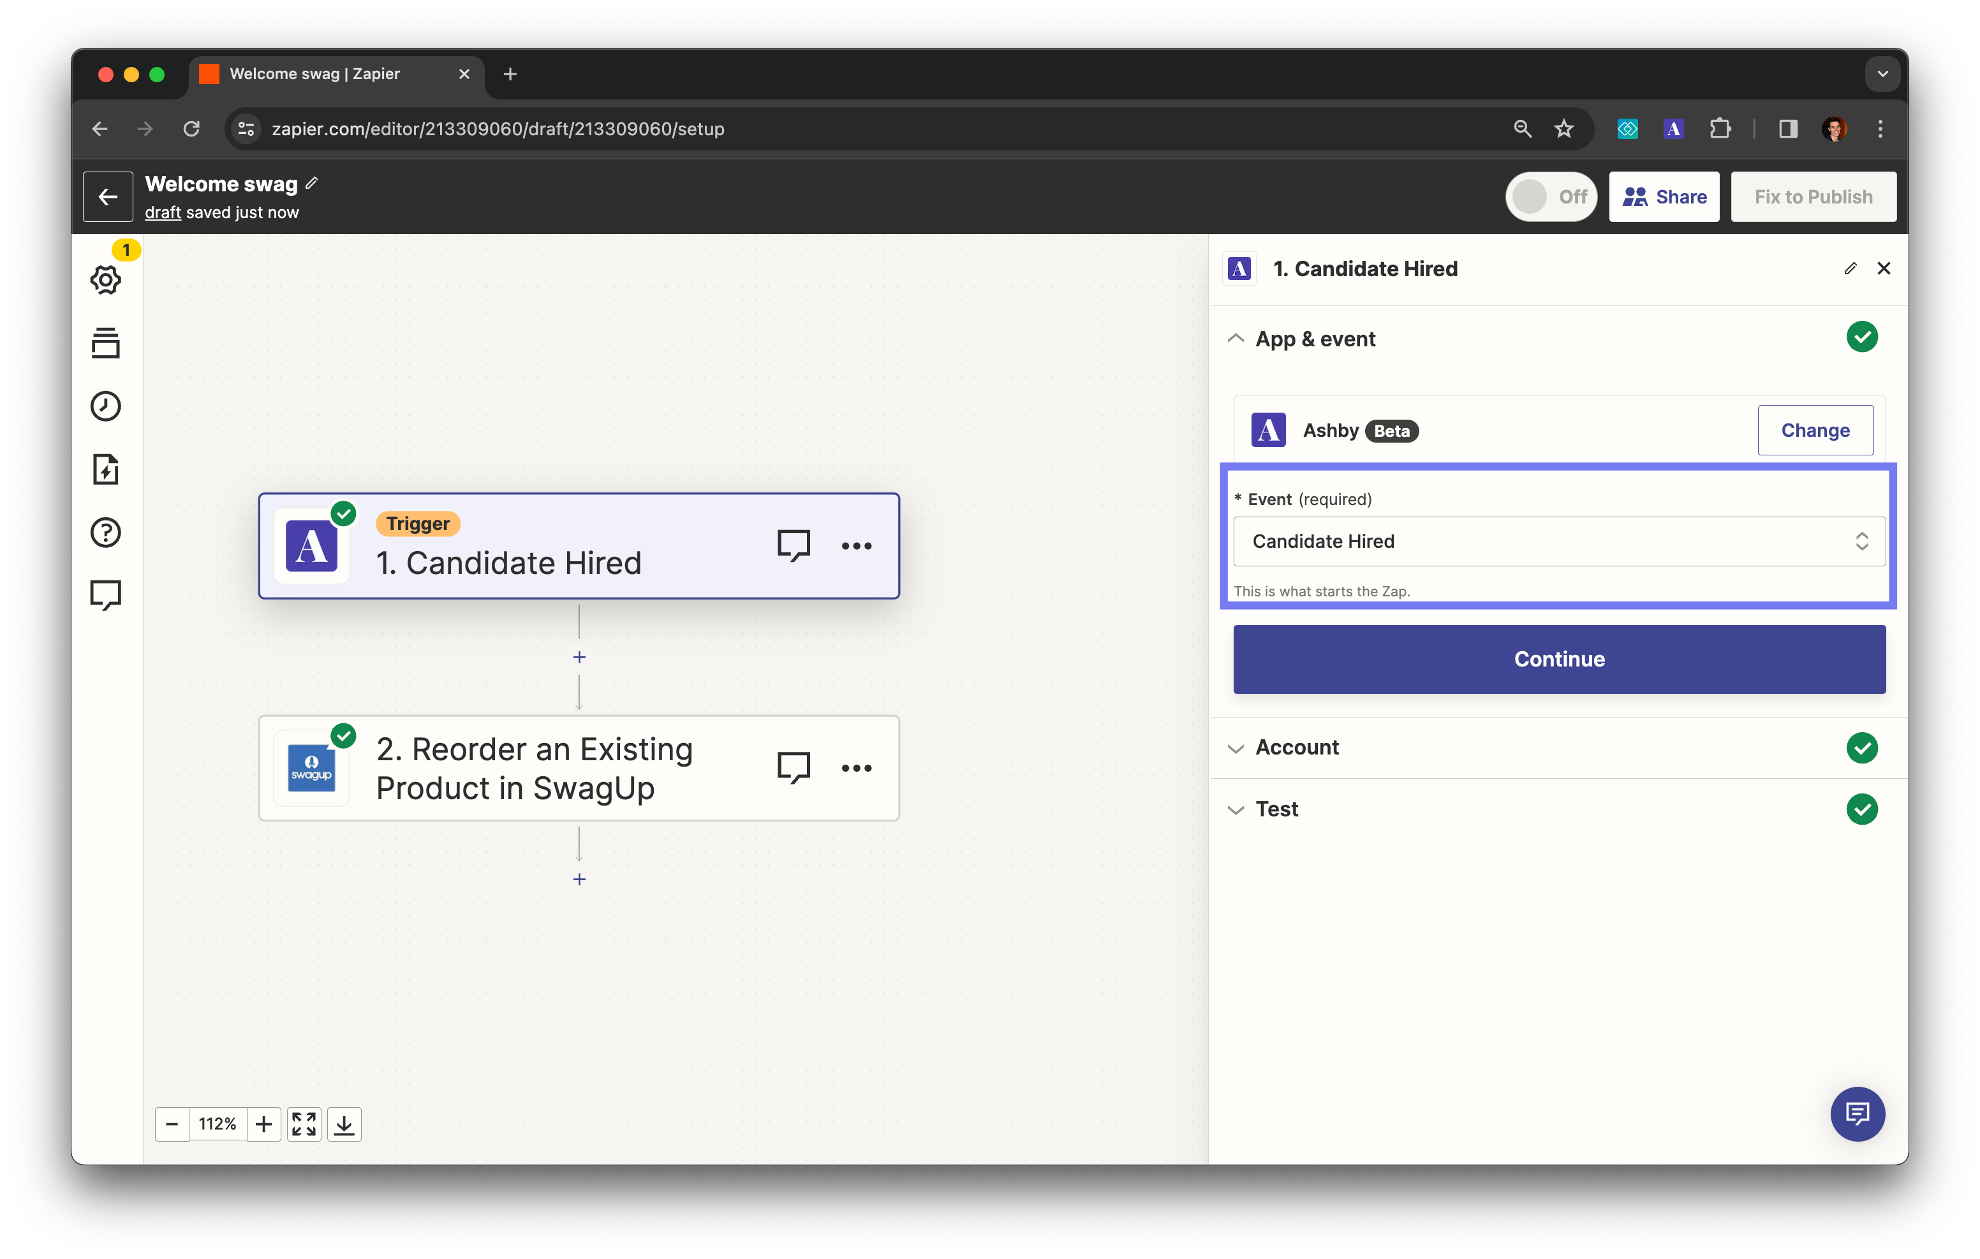
Task: Click the comment bubble on Candidate Hired step
Action: [794, 545]
